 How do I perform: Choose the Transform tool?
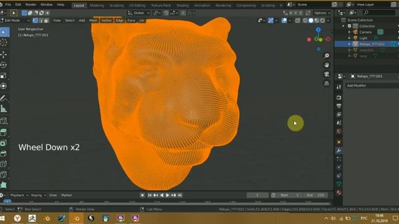4,86
